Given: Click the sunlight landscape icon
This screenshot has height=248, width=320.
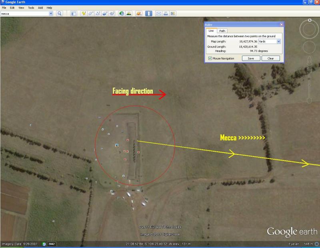Looking at the screenshot, I should (x=129, y=14).
